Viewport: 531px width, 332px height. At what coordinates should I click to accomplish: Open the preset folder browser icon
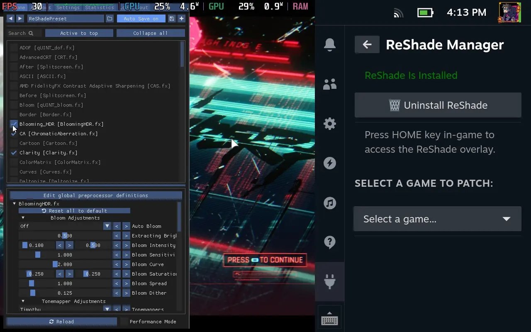(x=110, y=19)
